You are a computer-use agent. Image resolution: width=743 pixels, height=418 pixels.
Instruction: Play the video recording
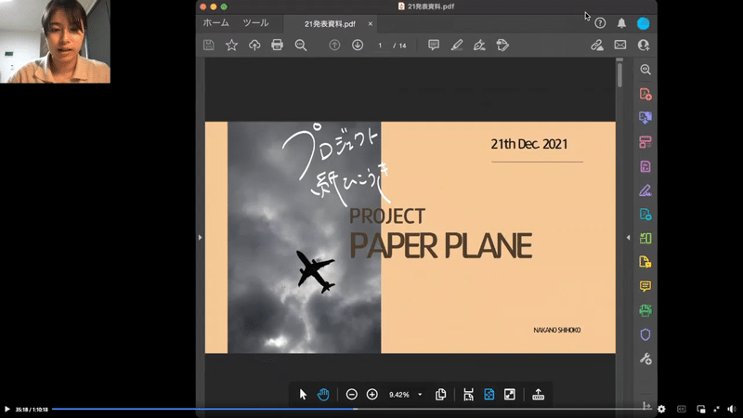click(7, 409)
